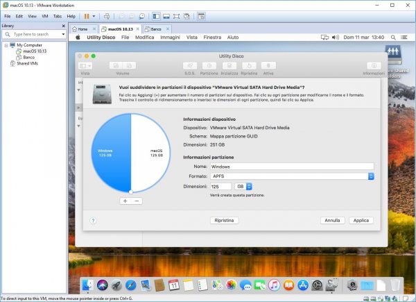The height and width of the screenshot is (302, 416).
Task: Toggle the library sidebar view icon
Action: pyautogui.click(x=156, y=17)
